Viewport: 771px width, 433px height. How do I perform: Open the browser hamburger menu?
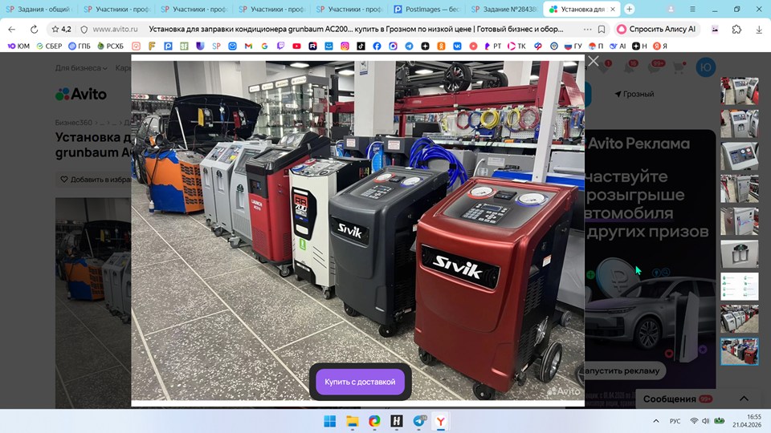692,10
